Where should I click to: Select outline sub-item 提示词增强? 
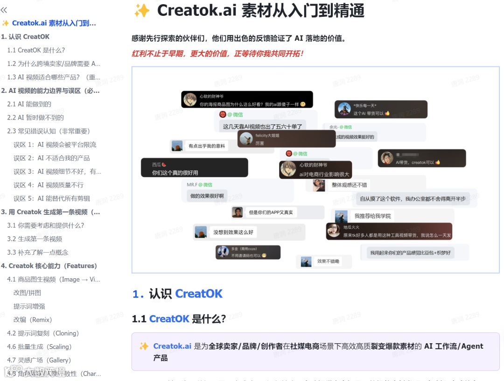coord(29,306)
